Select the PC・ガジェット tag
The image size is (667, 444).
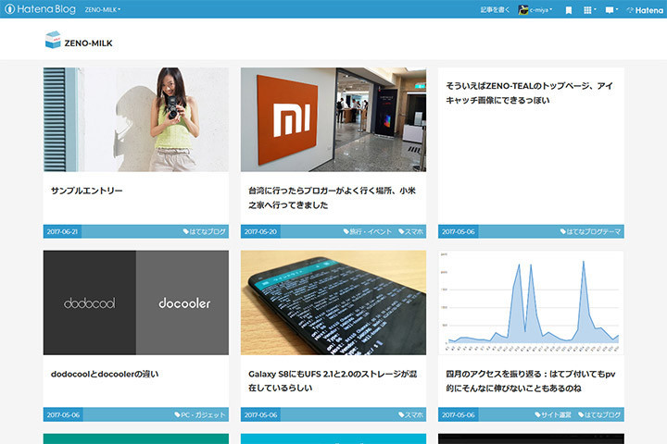click(199, 414)
